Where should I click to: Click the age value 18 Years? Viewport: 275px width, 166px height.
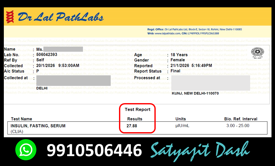point(179,55)
